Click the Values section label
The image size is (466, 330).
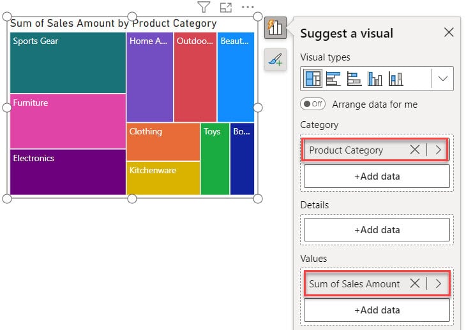click(313, 258)
